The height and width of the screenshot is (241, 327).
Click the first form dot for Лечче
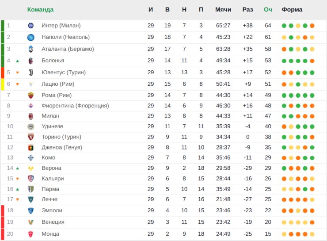[x=284, y=199]
